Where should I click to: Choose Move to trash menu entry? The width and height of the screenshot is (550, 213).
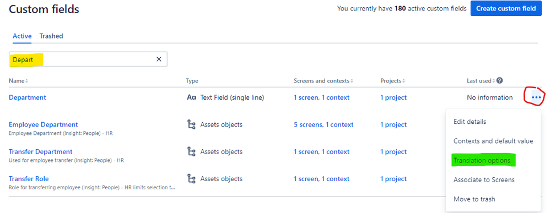tap(474, 199)
